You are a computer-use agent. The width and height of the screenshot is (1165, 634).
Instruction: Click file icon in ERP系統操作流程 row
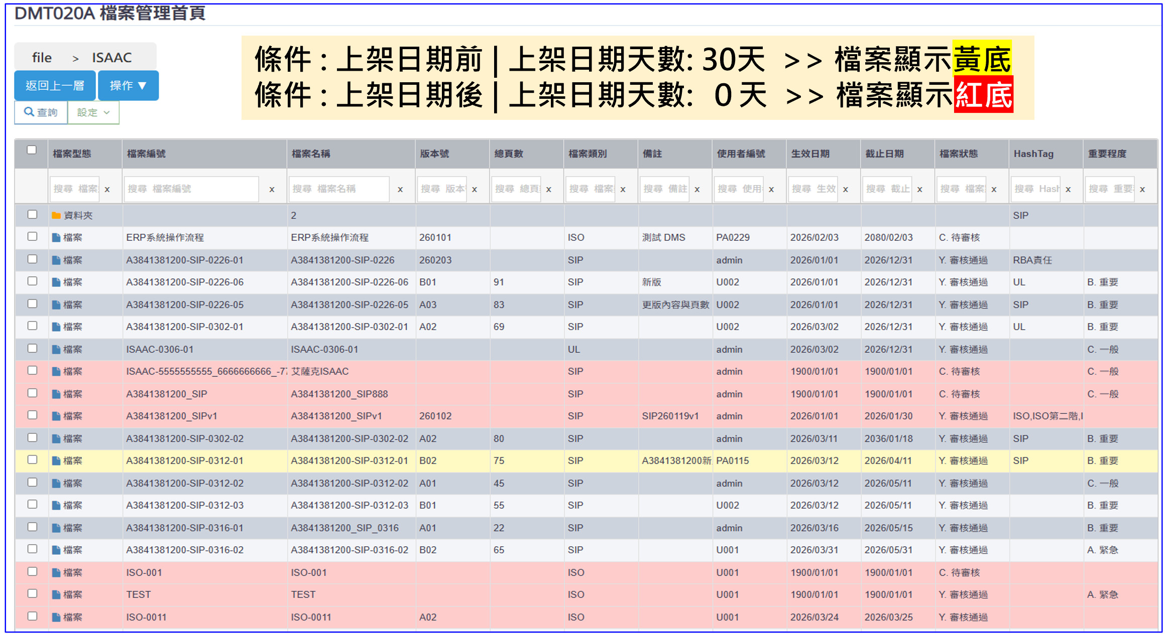point(56,238)
